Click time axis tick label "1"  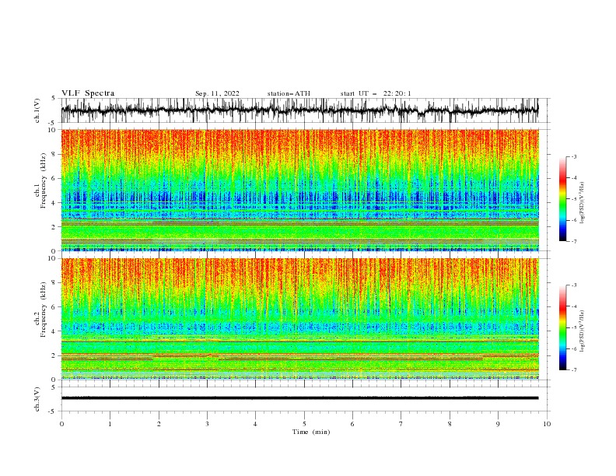110,424
